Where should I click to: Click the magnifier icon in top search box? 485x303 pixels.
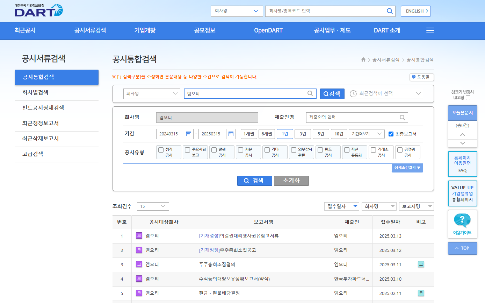tap(390, 11)
